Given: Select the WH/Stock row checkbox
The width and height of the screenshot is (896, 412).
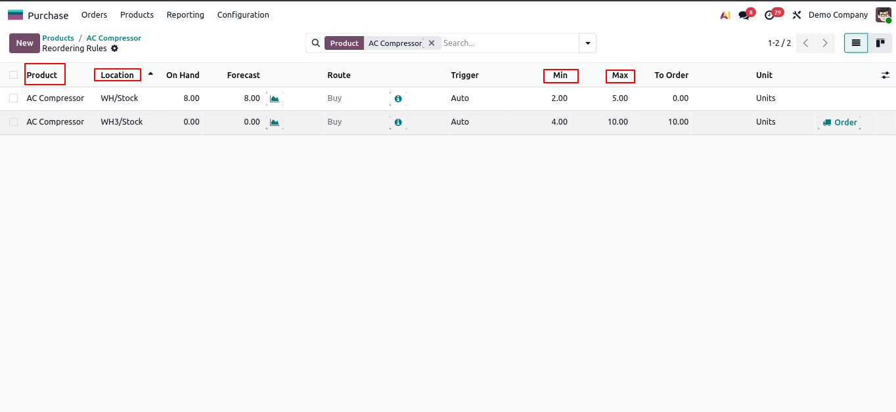Looking at the screenshot, I should point(13,98).
